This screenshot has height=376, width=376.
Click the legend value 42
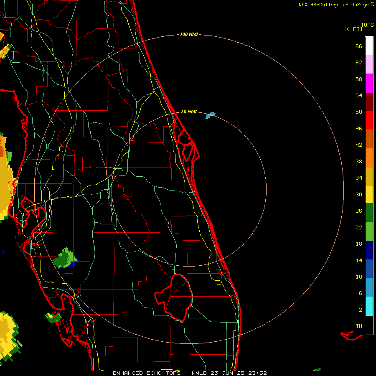[359, 145]
